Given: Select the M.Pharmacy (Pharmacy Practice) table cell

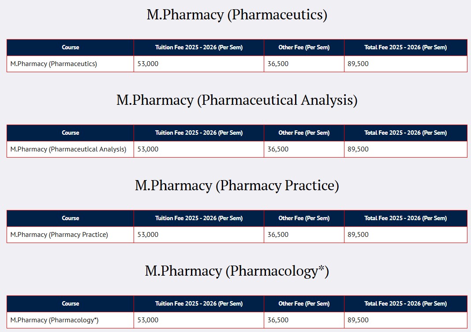Looking at the screenshot, I should 59,235.
